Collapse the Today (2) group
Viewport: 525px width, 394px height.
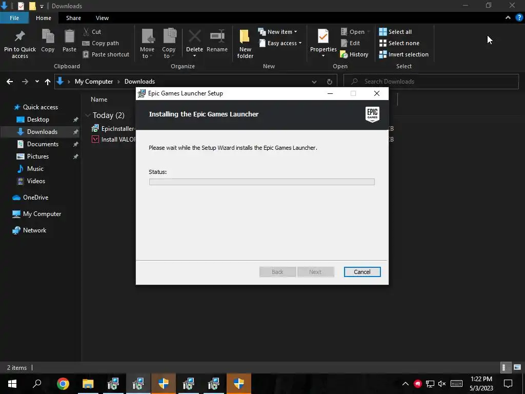[x=88, y=115]
